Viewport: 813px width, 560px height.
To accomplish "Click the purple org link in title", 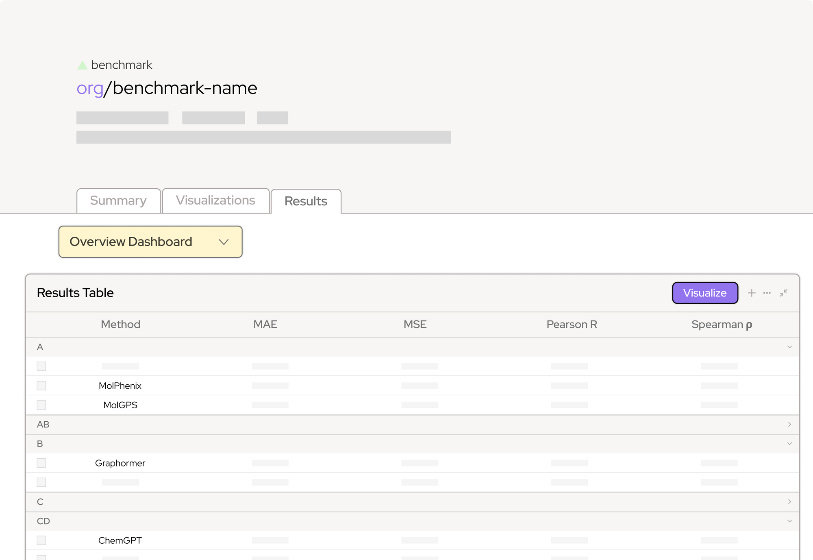I will tap(90, 88).
